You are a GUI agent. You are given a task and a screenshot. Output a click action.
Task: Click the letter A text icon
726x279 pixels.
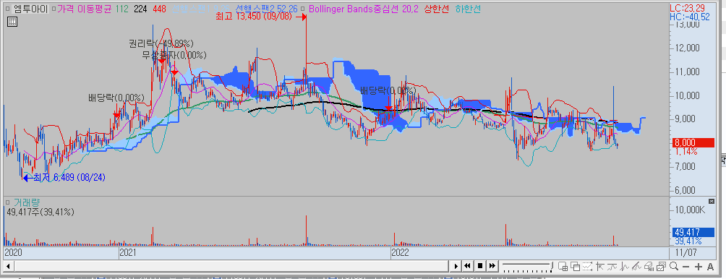(710, 267)
